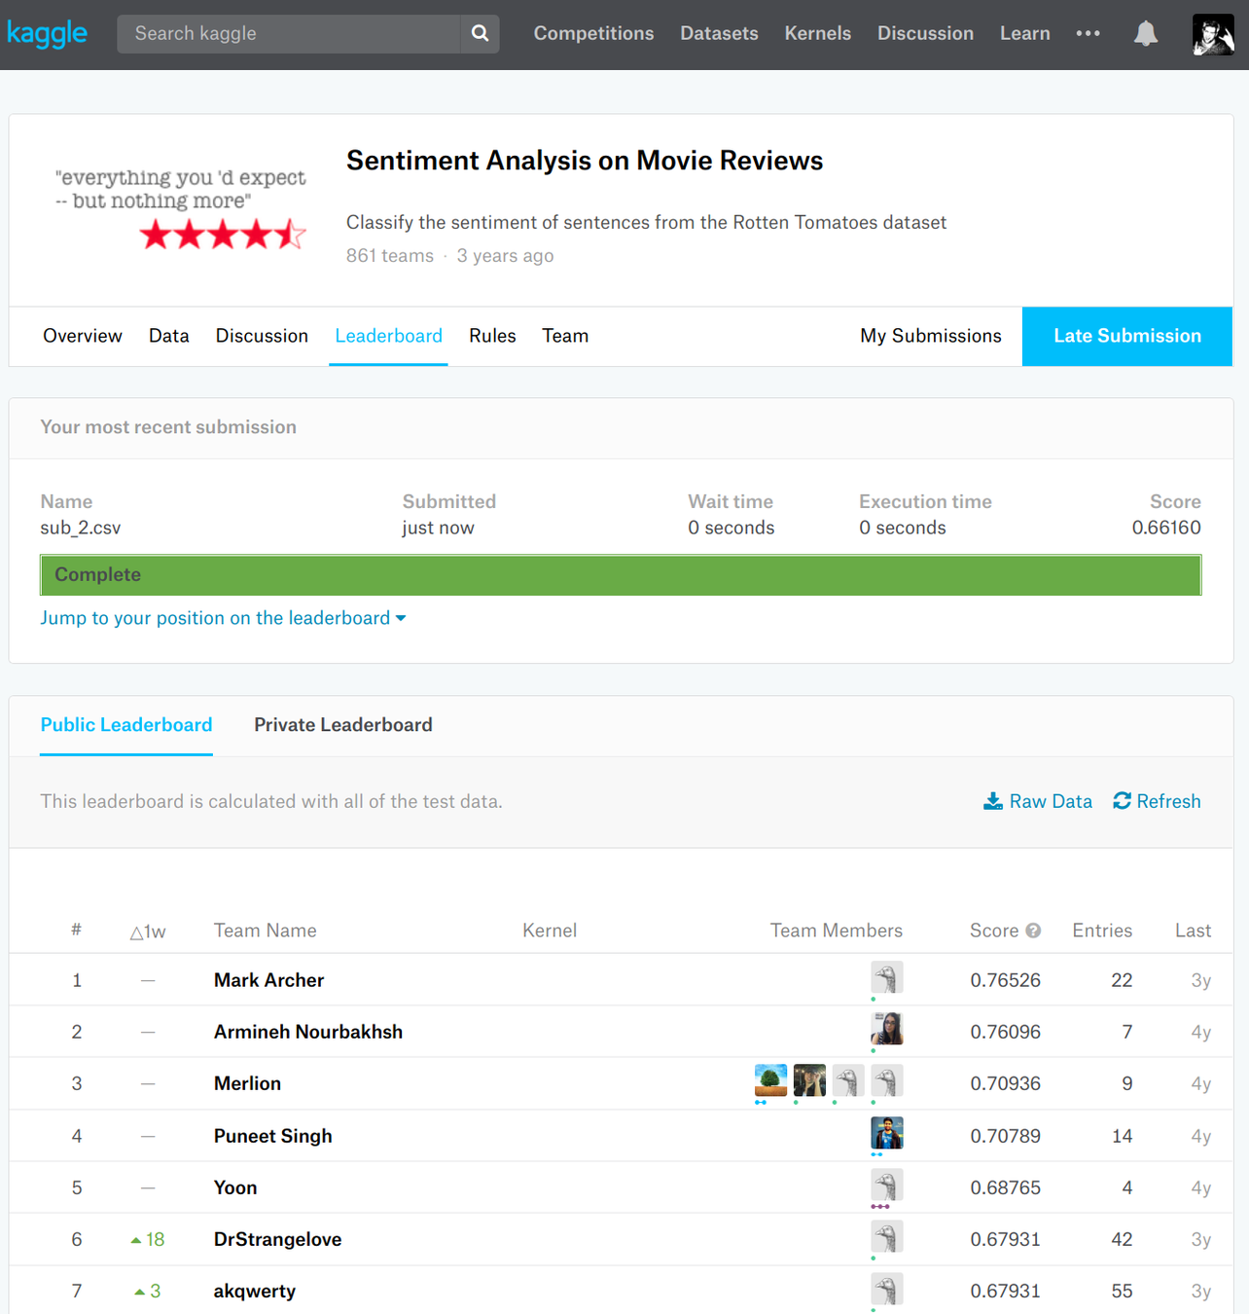Open akqwerty team name

pyautogui.click(x=255, y=1291)
